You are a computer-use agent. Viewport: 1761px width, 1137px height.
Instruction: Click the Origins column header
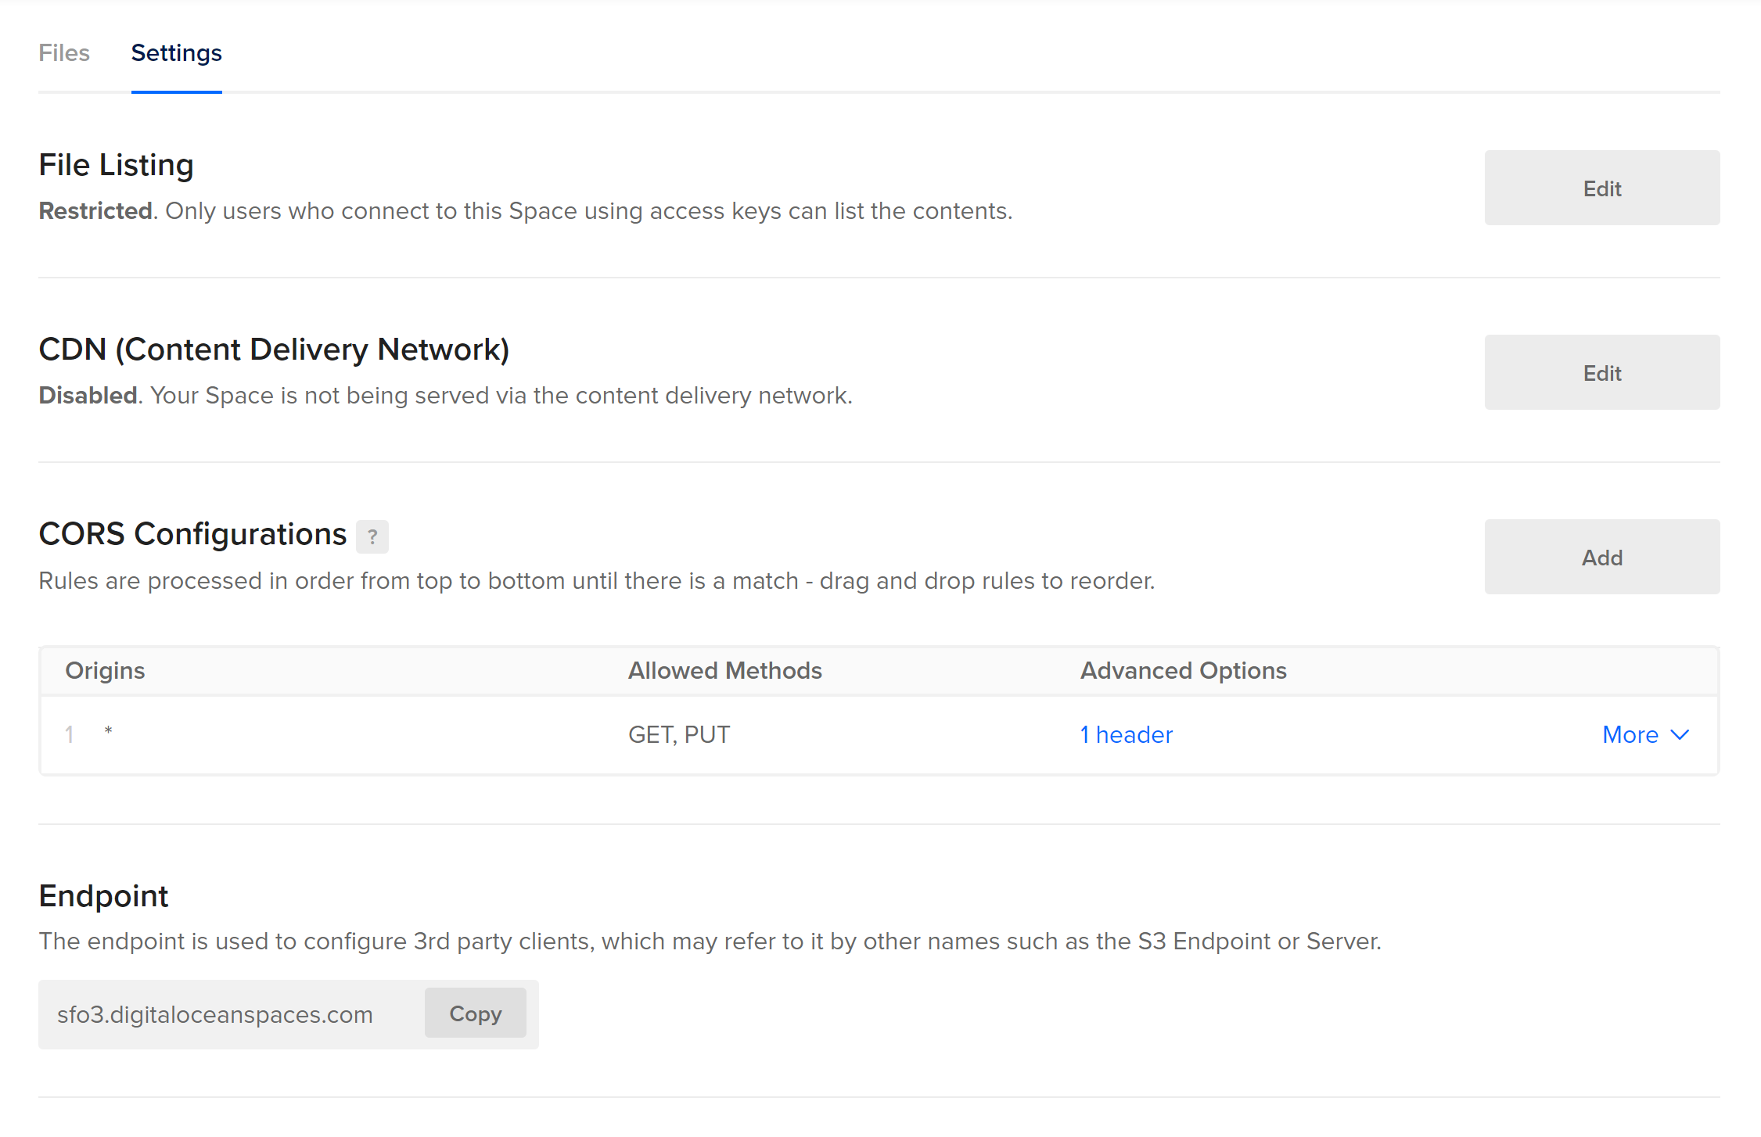pyautogui.click(x=105, y=670)
